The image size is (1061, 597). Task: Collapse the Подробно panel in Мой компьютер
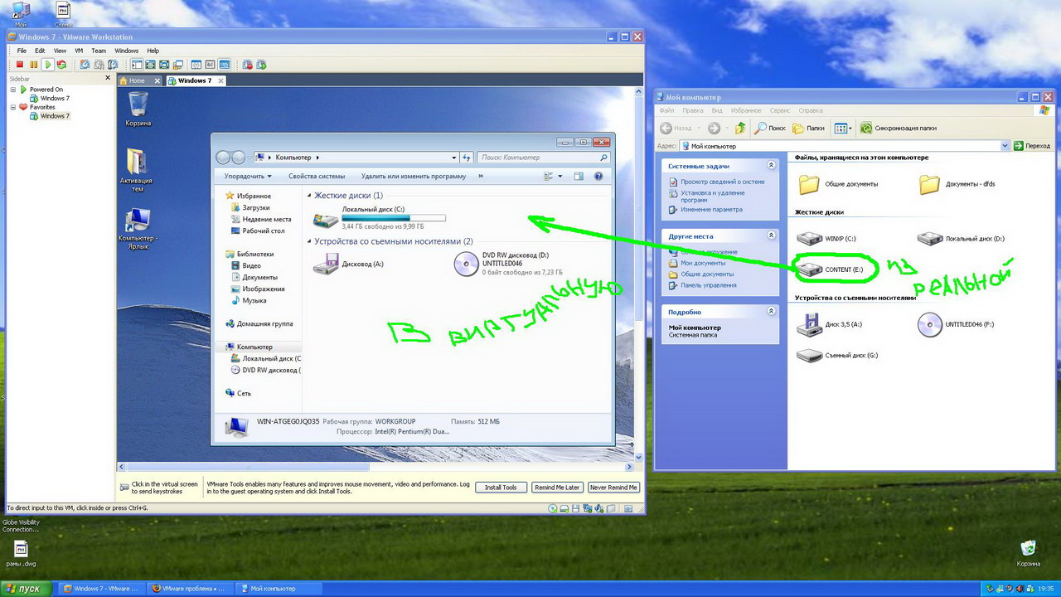[772, 312]
